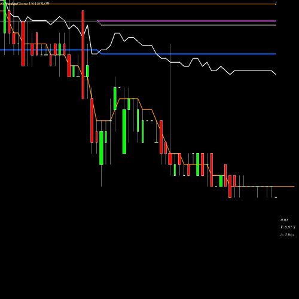Click the purple horizontal indicator line
299x299 pixels.
(187, 20)
